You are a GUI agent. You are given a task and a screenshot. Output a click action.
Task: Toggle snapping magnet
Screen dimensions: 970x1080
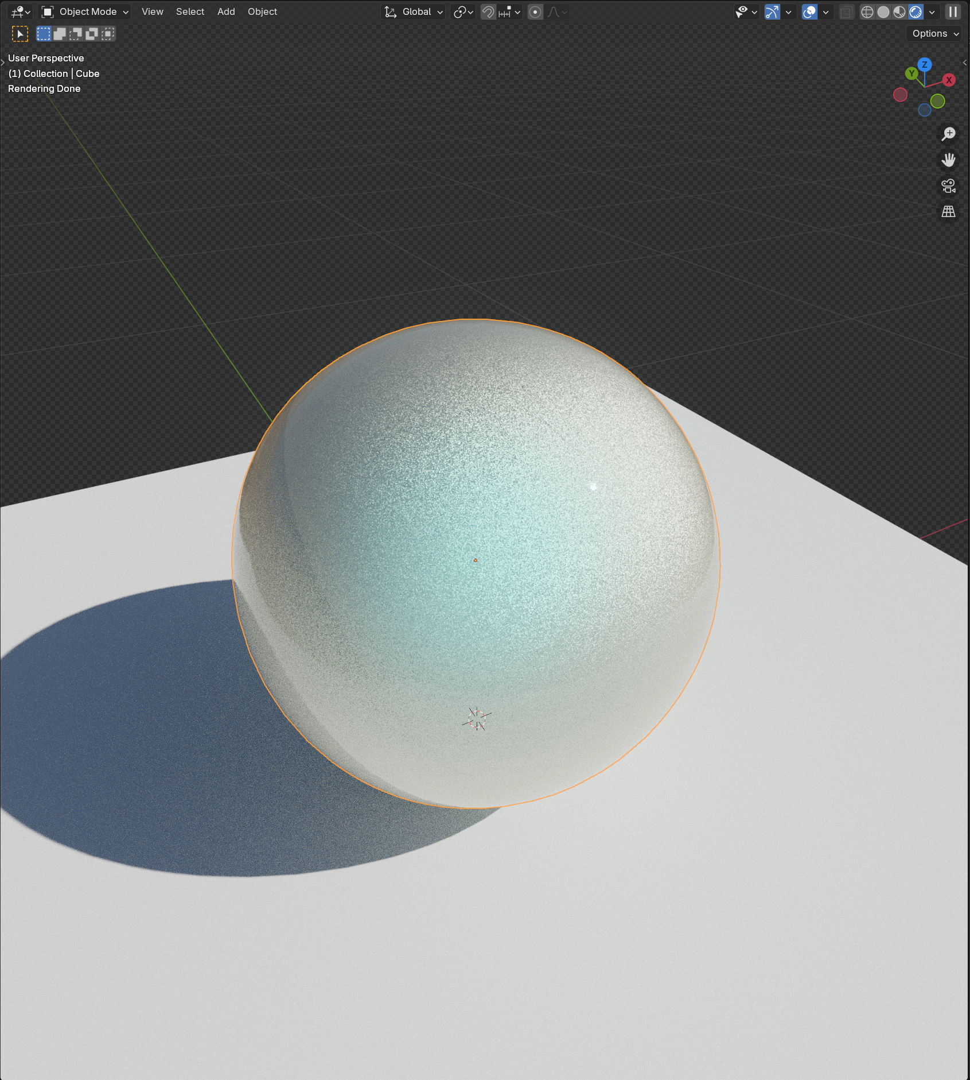pos(488,11)
